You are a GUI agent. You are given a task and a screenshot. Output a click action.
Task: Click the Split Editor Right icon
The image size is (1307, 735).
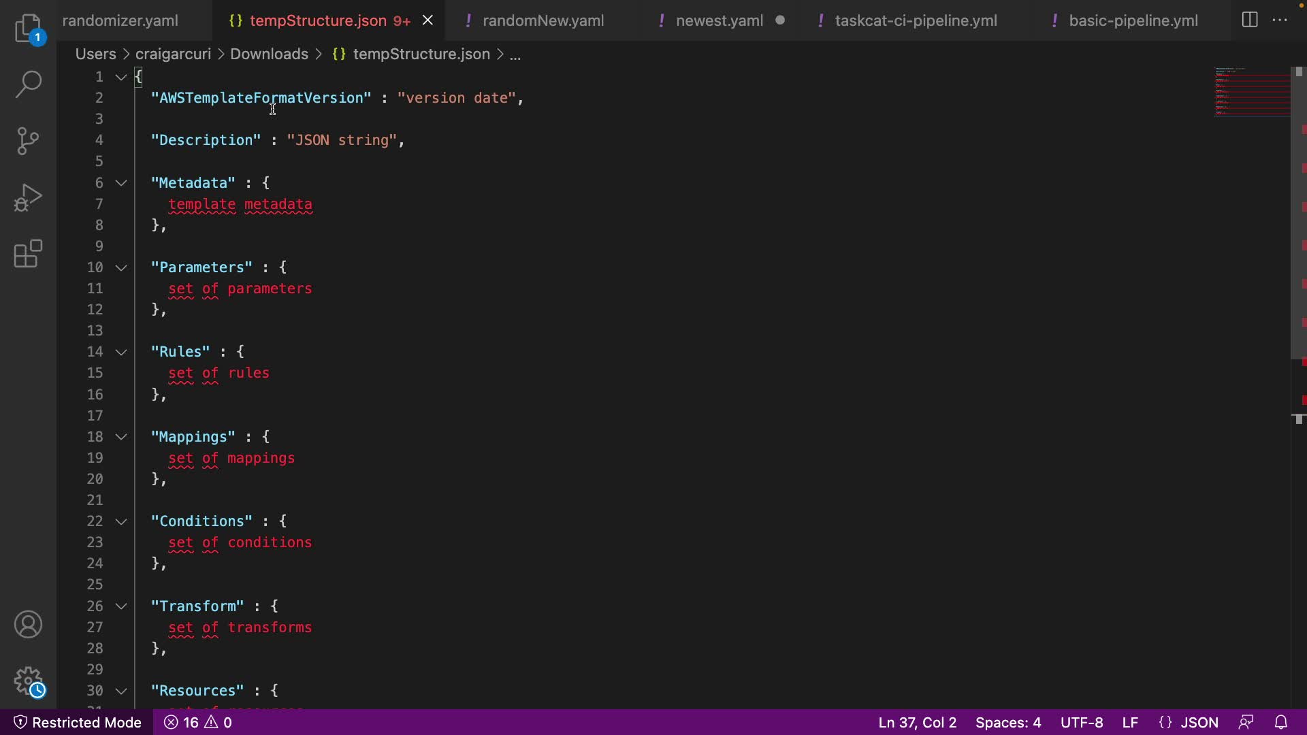coord(1250,20)
